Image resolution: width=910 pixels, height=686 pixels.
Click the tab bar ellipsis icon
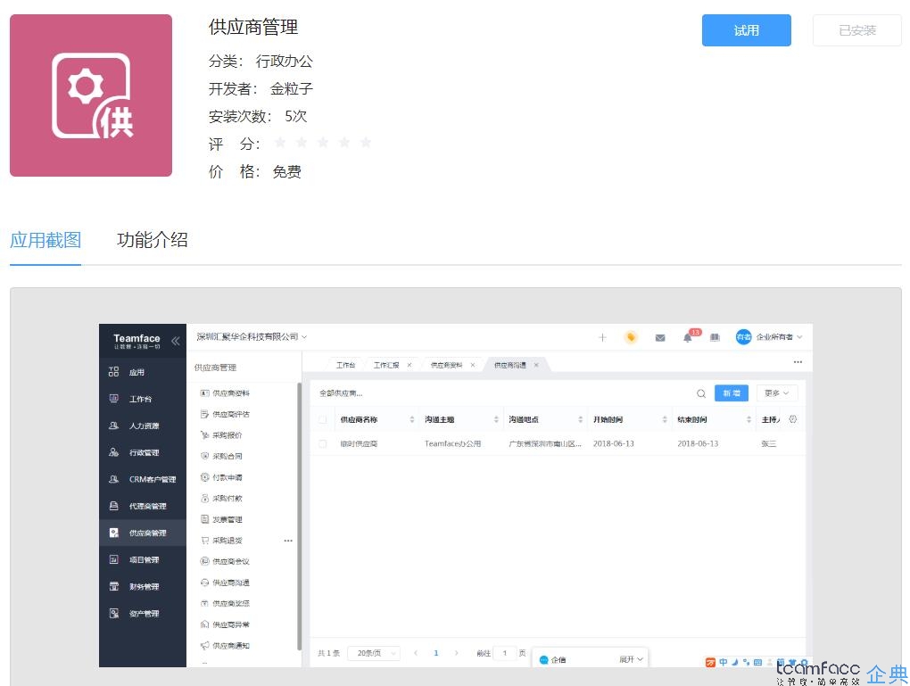[x=798, y=362]
